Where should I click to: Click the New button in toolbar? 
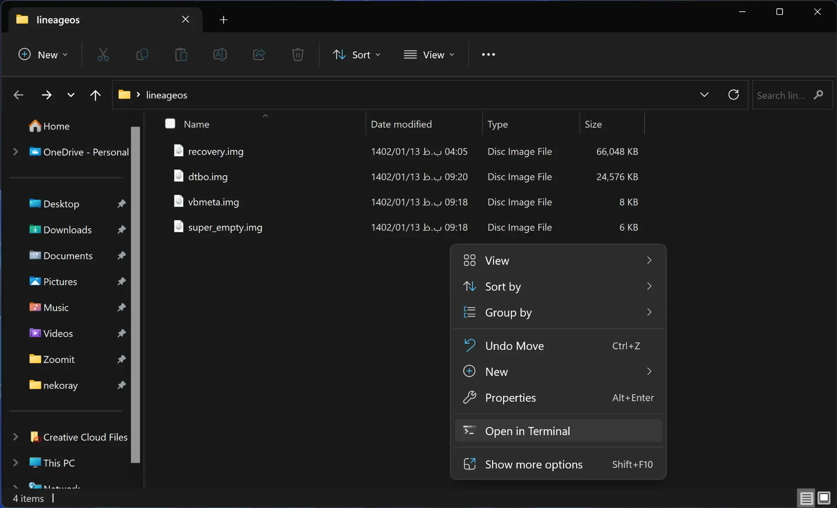click(x=43, y=54)
